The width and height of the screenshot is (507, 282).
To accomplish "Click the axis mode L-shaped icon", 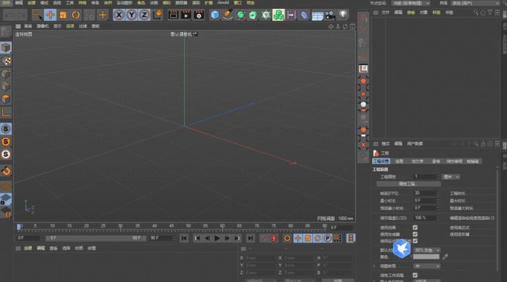I will pyautogui.click(x=6, y=112).
